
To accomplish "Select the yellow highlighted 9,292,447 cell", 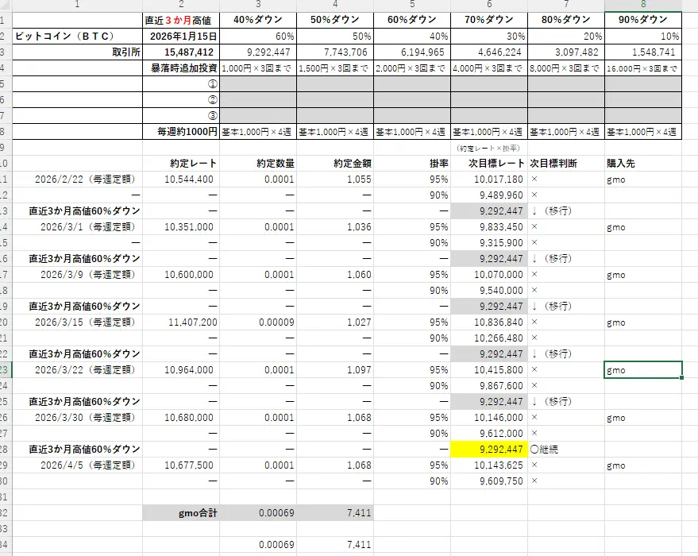I will point(491,450).
